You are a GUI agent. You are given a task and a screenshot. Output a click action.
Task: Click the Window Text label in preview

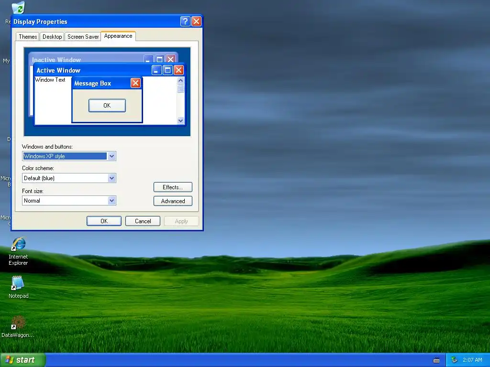[x=50, y=80]
